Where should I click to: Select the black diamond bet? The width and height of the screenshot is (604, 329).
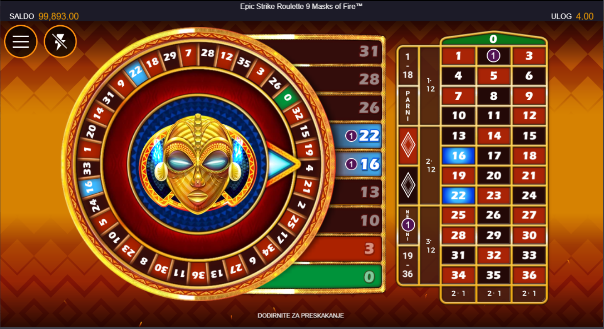tap(408, 185)
